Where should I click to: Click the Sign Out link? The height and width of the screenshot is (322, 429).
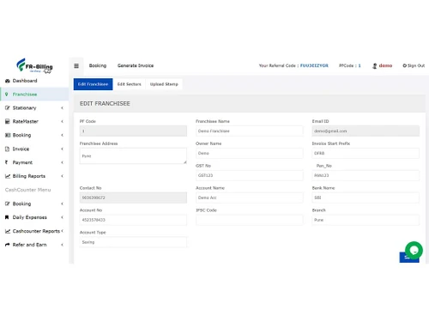[414, 65]
